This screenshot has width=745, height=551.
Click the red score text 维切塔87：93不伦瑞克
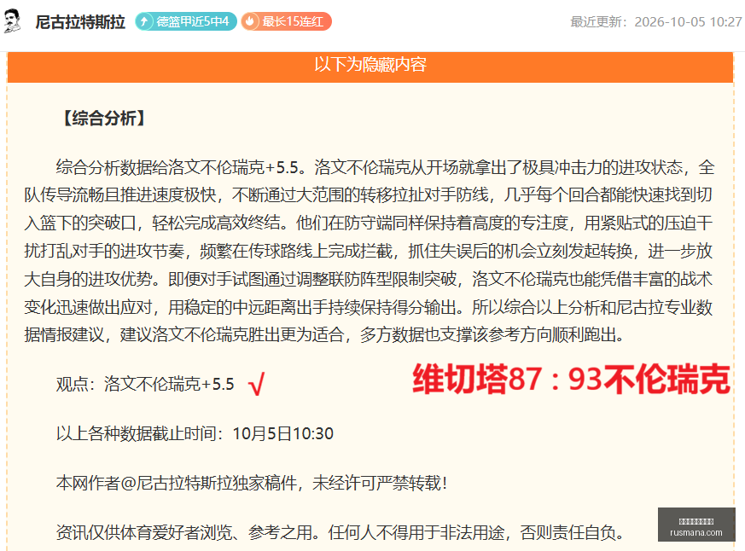point(571,379)
